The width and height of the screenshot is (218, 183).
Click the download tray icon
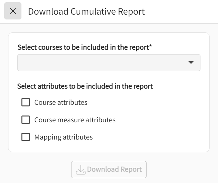tap(80, 169)
